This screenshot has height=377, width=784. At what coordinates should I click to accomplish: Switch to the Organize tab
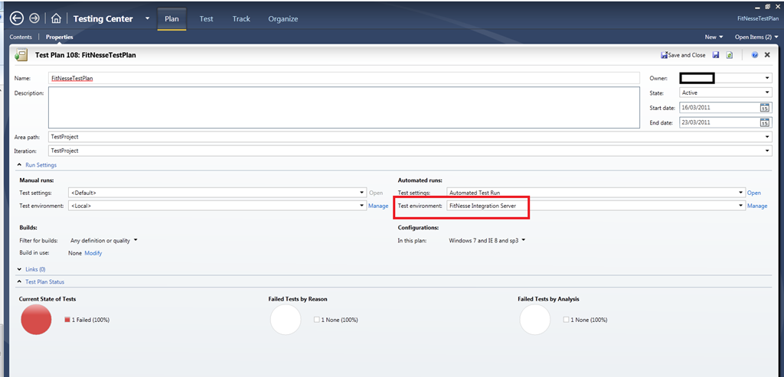[283, 19]
